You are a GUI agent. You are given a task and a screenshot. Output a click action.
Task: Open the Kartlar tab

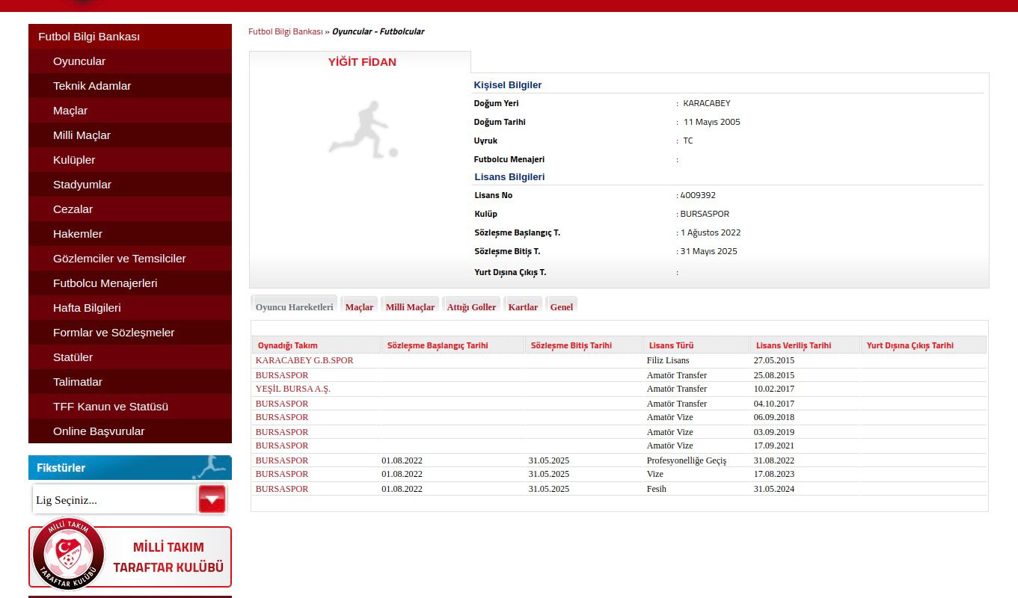pos(523,307)
